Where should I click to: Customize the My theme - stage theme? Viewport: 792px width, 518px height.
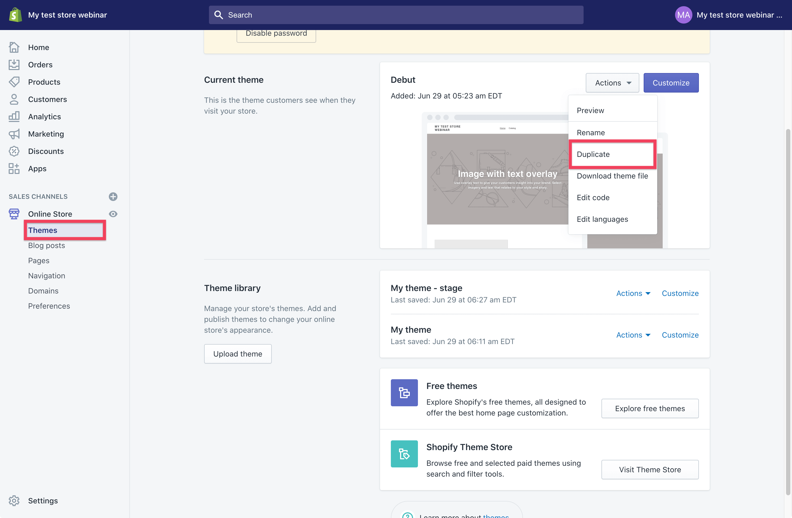680,293
